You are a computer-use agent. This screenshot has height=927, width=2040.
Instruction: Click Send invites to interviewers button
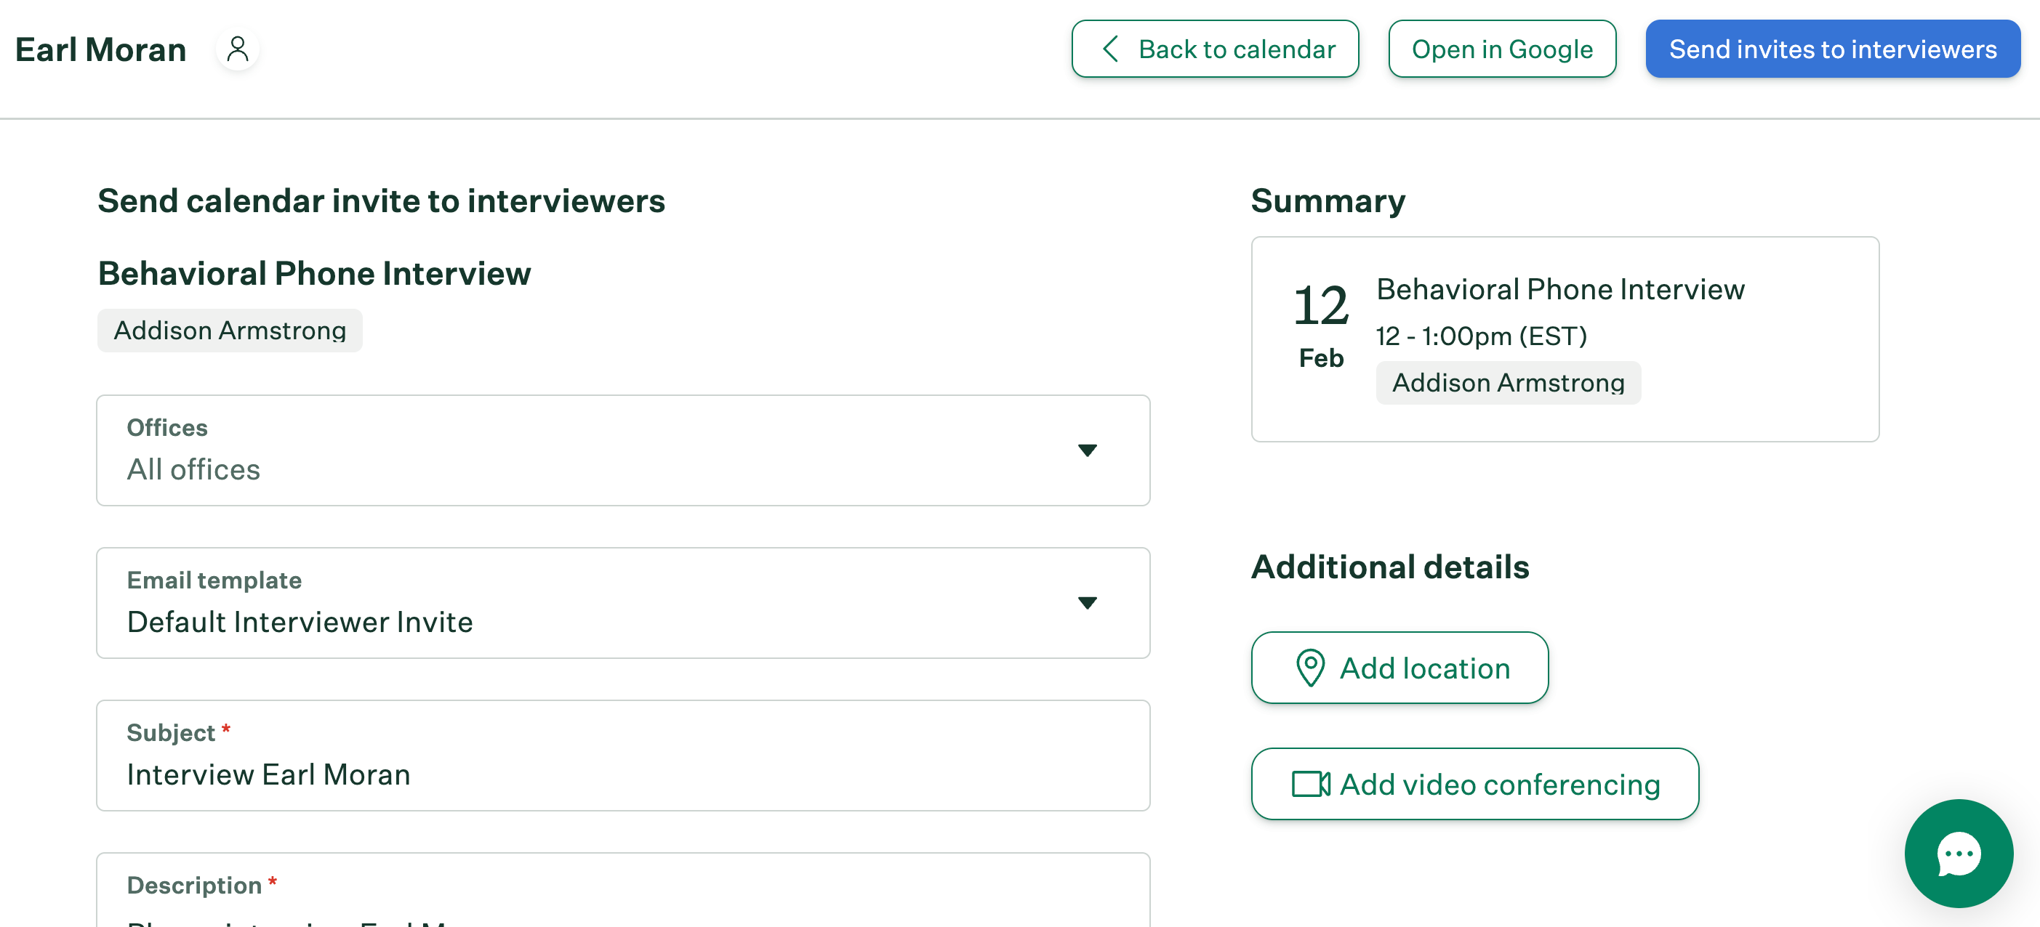(x=1832, y=49)
